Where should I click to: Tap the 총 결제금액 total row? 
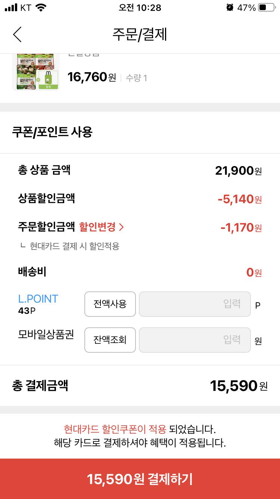[140, 385]
